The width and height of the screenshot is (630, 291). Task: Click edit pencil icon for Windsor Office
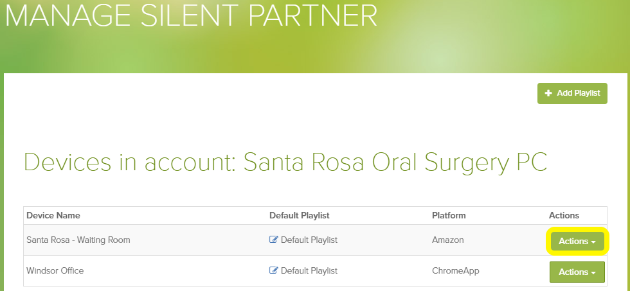(x=273, y=270)
